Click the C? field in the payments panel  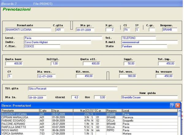10,76
